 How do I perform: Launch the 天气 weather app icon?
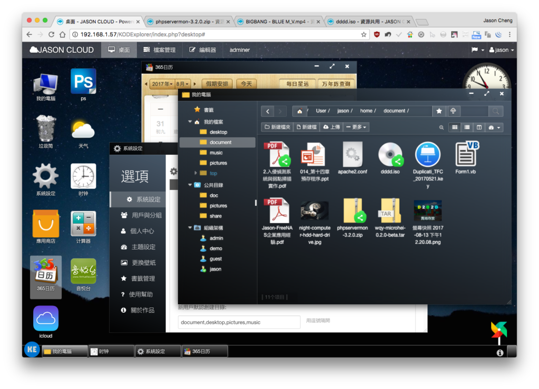tap(83, 134)
